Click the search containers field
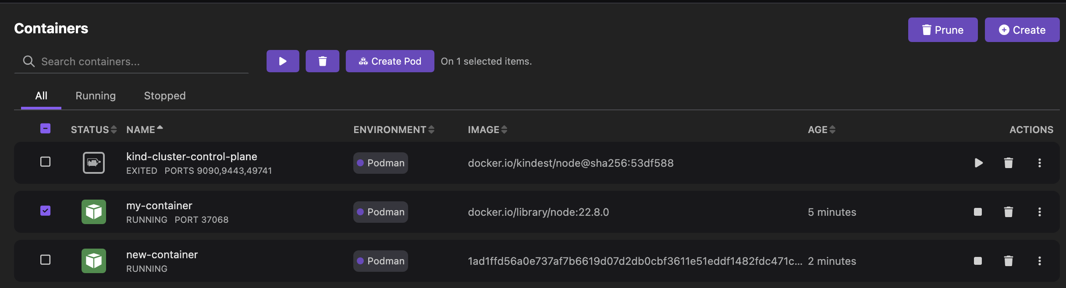Image resolution: width=1066 pixels, height=288 pixels. coord(131,61)
